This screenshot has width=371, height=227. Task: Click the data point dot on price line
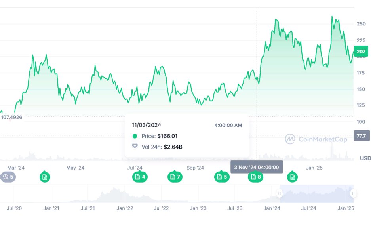257,78
